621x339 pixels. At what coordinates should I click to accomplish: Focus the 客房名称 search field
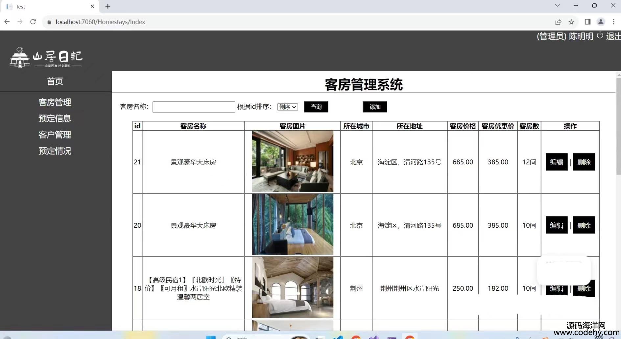[x=194, y=107]
